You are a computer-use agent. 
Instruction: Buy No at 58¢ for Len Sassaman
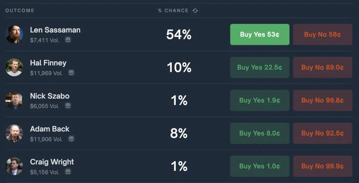[323, 35]
